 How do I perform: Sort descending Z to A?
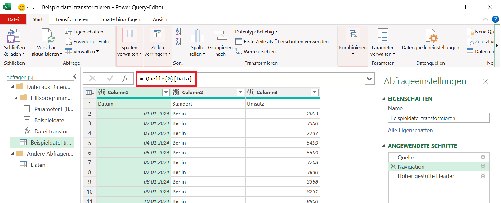point(179,41)
